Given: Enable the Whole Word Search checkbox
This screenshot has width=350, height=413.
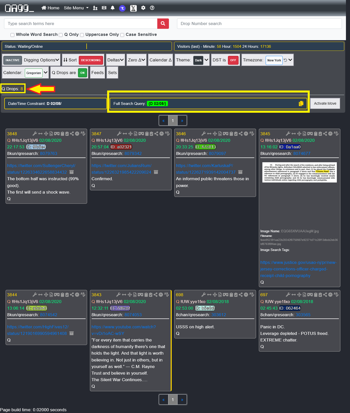Looking at the screenshot, I should click(12, 35).
